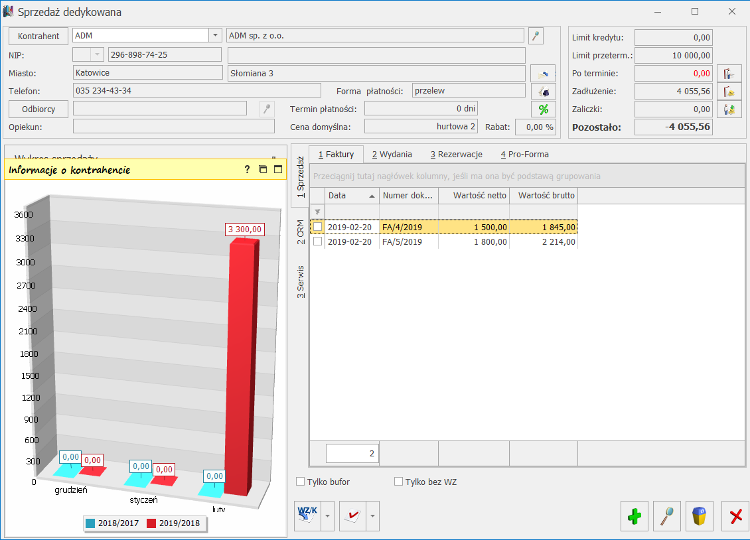Open contractor details magnifier next to ADM name
750x540 pixels.
coord(536,36)
